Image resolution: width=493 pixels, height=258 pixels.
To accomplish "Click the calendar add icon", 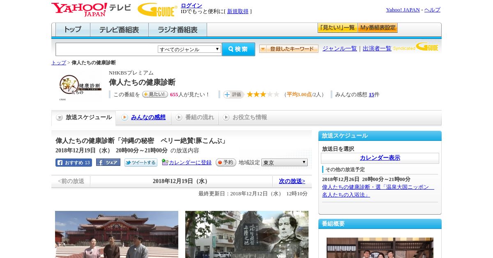I will click(x=165, y=162).
